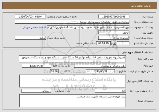Click the label 'تاریخ نیاز به کالا:'
This screenshot has width=159, height=112.
(61, 66)
